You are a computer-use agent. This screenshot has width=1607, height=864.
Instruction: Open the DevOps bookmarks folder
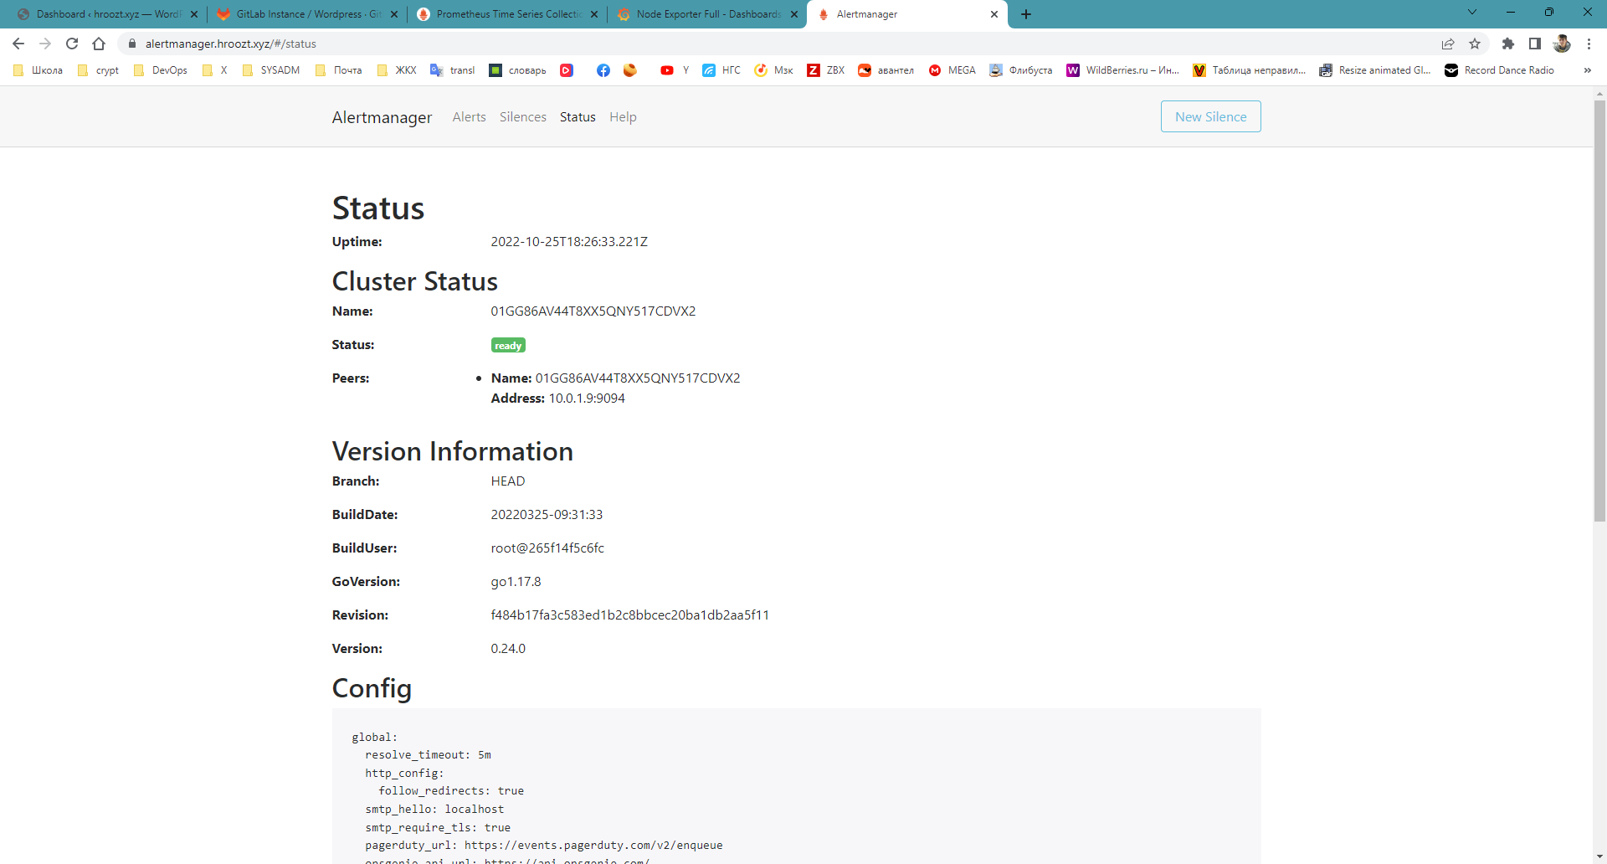pos(160,70)
